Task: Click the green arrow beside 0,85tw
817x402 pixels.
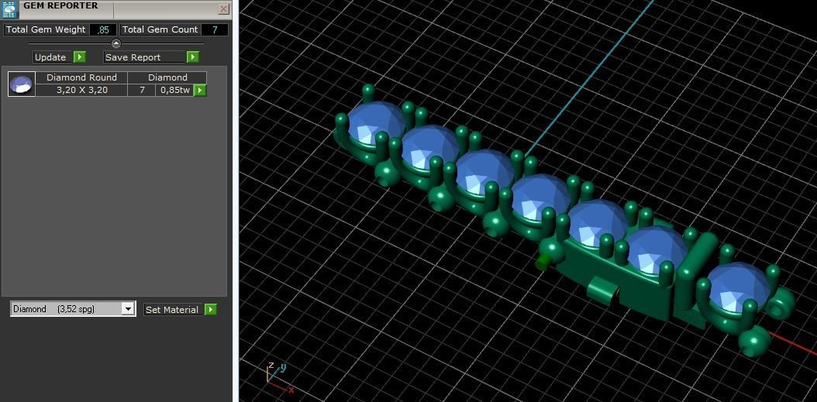Action: tap(200, 90)
